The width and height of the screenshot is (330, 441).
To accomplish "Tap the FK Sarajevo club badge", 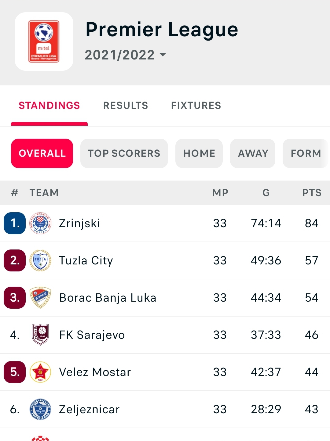I will point(40,335).
